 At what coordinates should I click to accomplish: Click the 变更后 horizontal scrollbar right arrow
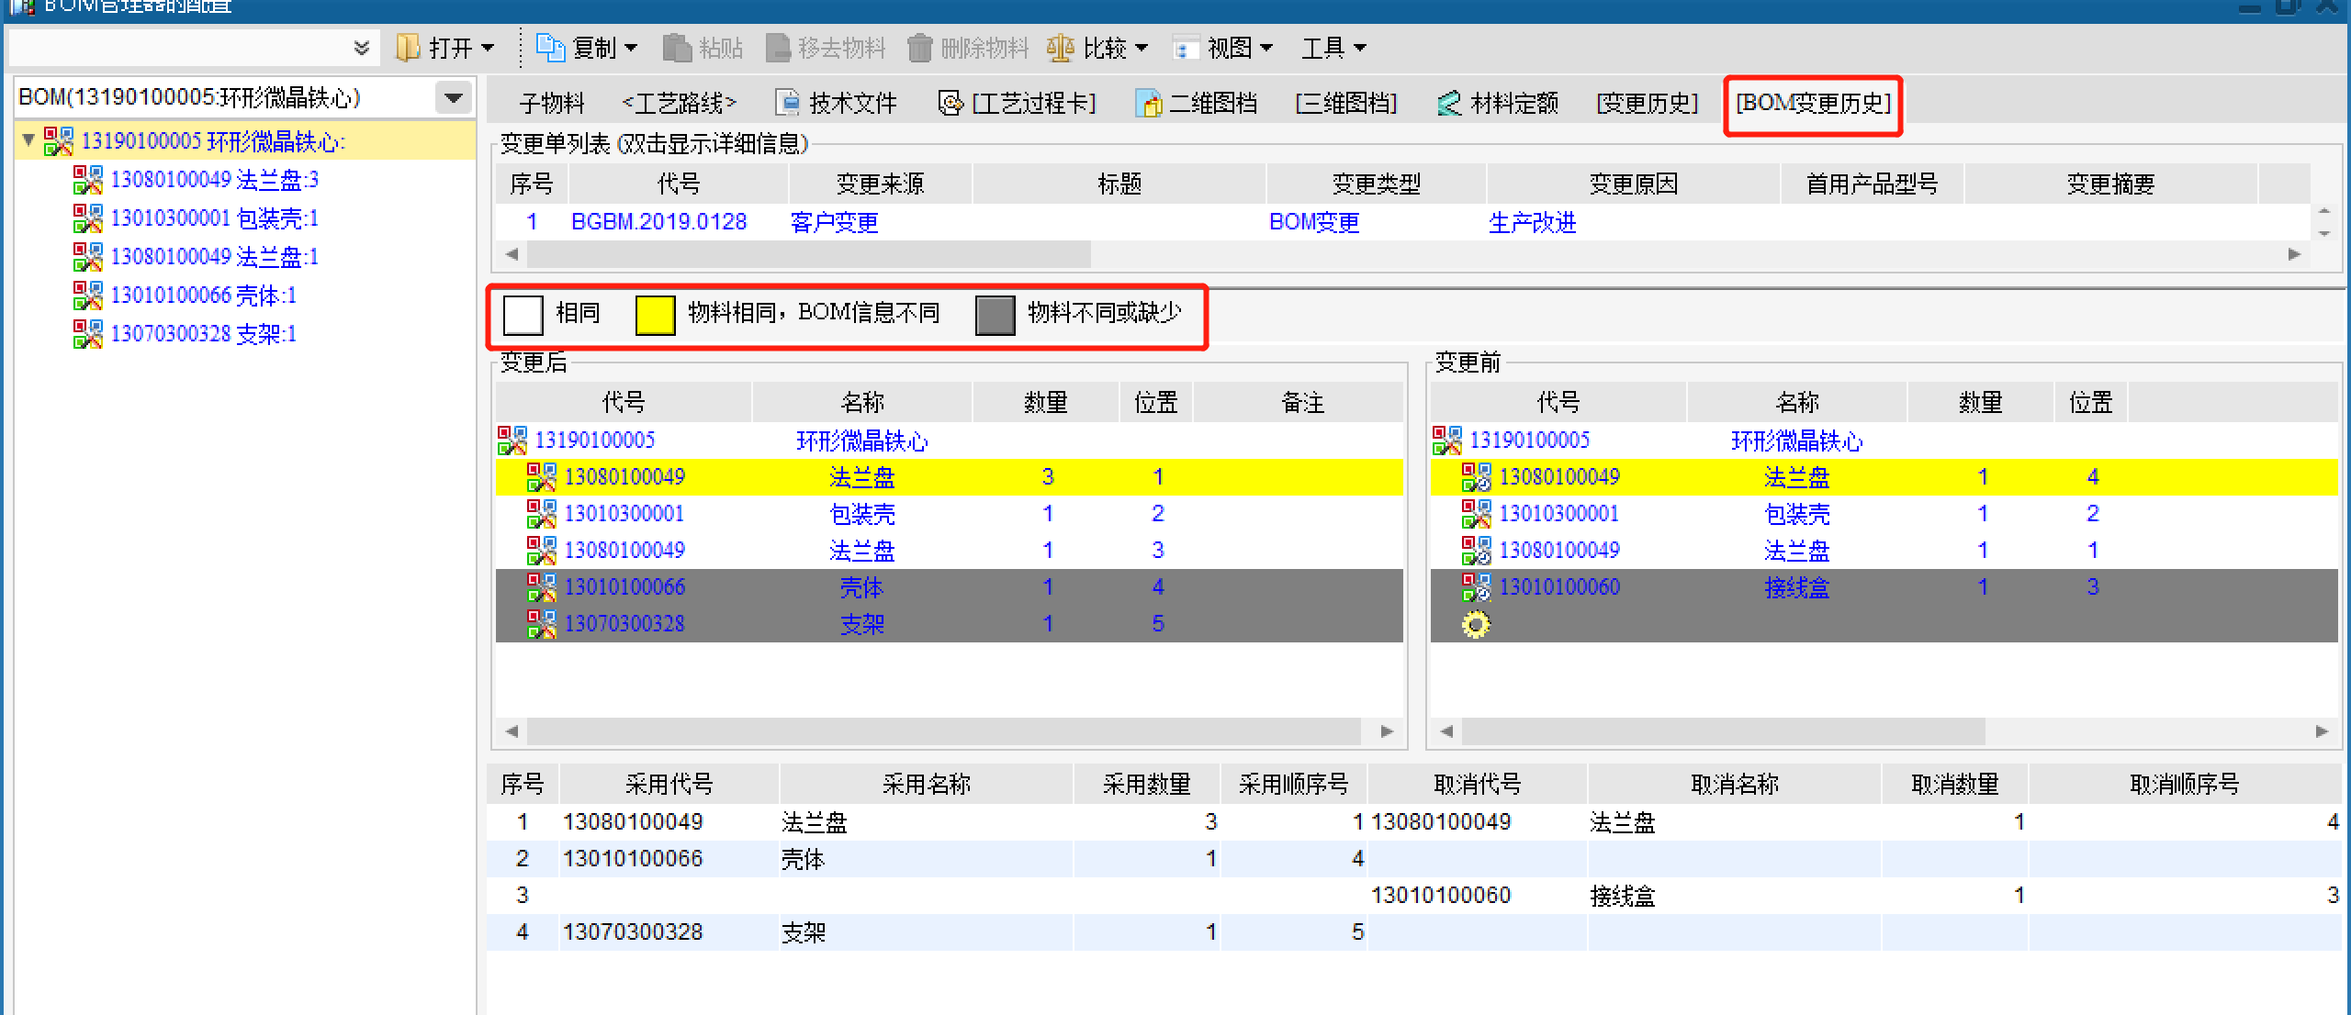coord(1387,731)
